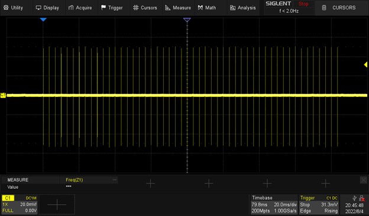Select the purple center time marker
Viewport: 369px width, 216px height.
coord(187,20)
